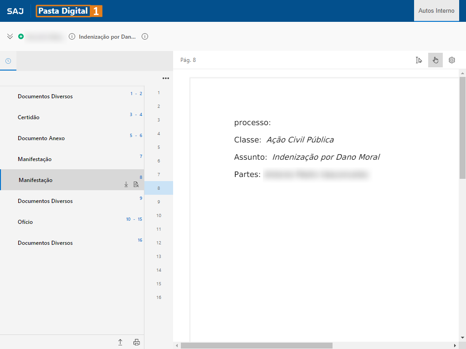This screenshot has height=349, width=466.
Task: Click the viewer scroll up arrow
Action: [x=462, y=73]
